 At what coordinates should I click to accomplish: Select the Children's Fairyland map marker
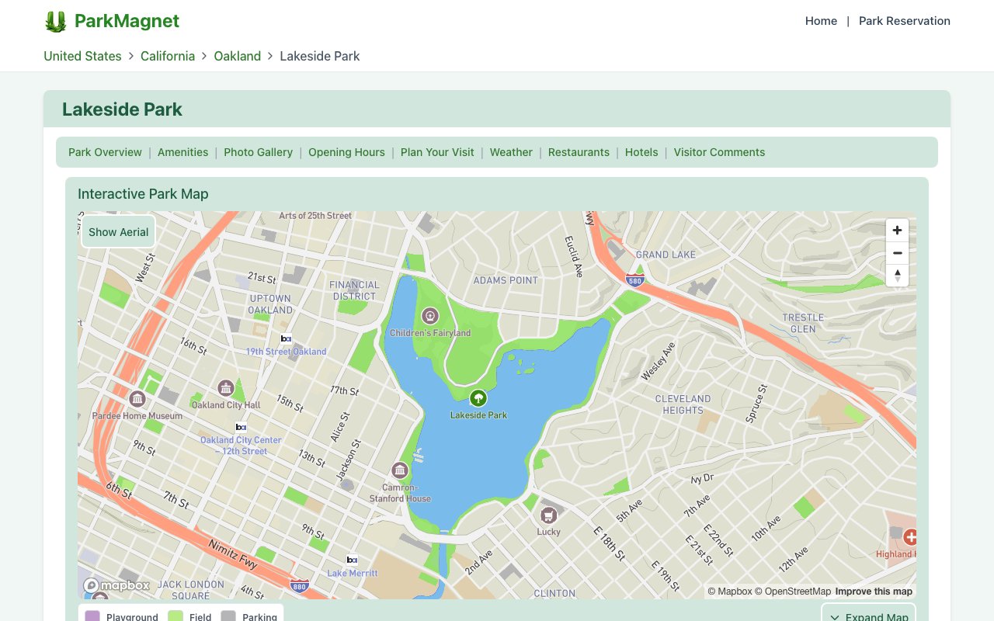(x=429, y=316)
